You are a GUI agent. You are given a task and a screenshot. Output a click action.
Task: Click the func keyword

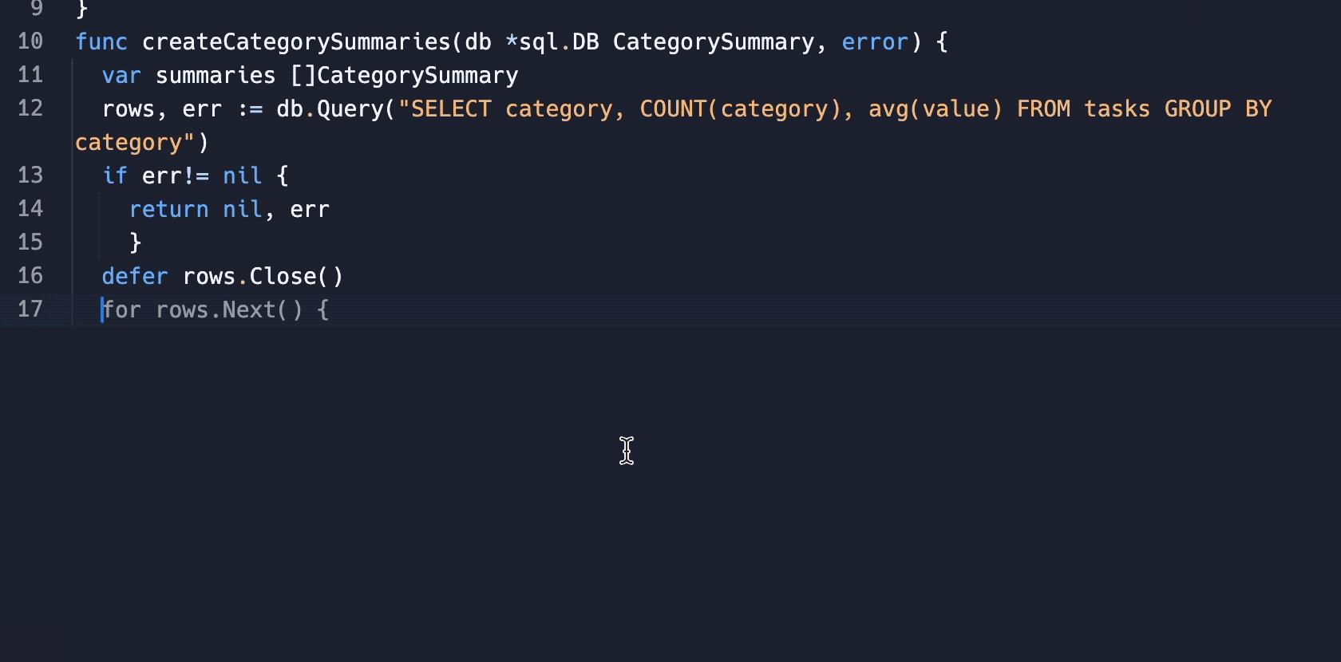[x=101, y=41]
